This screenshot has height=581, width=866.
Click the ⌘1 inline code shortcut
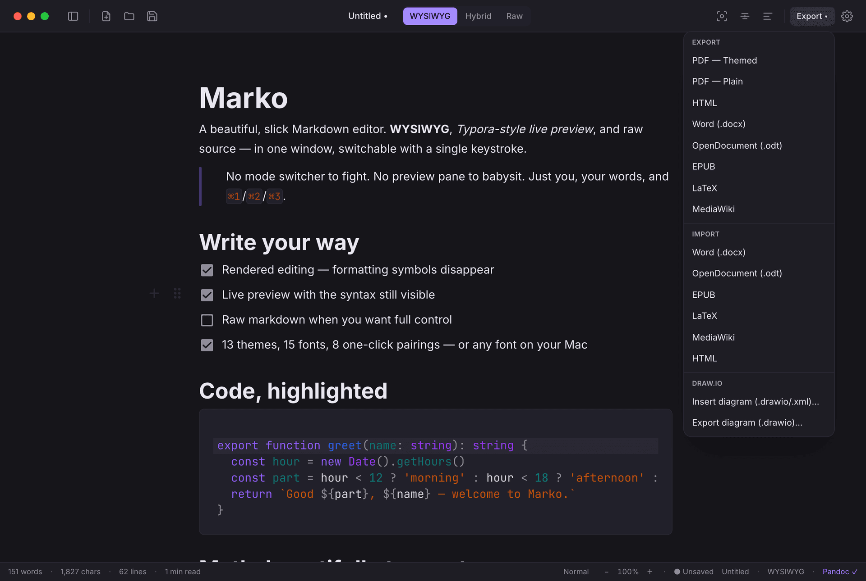point(234,196)
